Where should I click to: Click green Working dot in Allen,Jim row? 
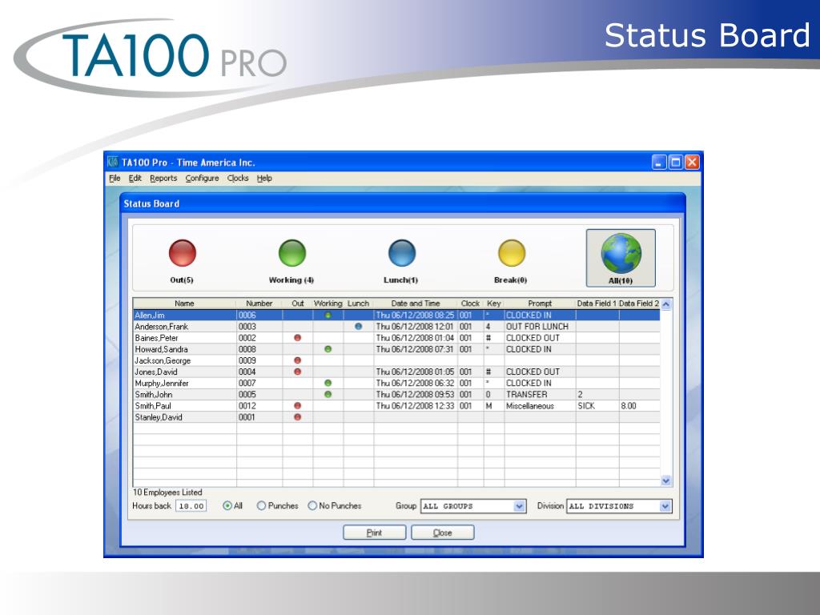coord(328,316)
